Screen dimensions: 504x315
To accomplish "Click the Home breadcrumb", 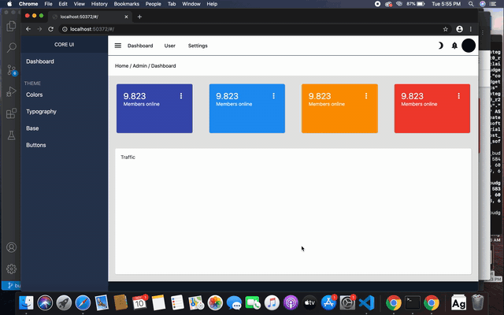I will [121, 65].
